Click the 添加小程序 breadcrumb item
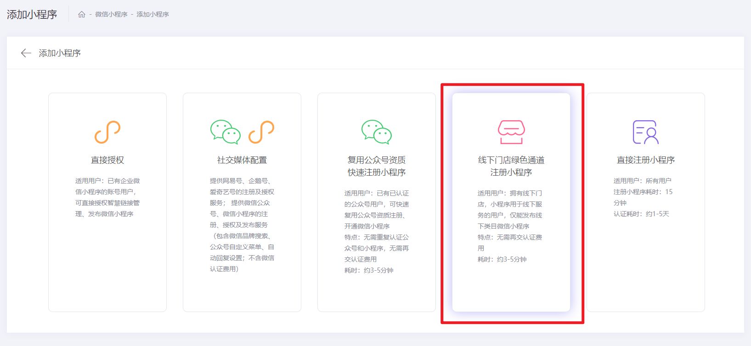The height and width of the screenshot is (346, 751). click(152, 14)
